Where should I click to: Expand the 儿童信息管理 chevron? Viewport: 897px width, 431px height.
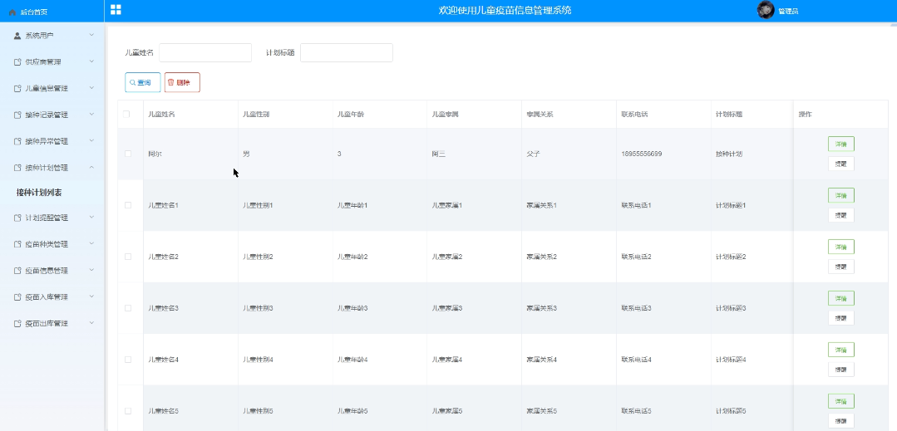(91, 88)
